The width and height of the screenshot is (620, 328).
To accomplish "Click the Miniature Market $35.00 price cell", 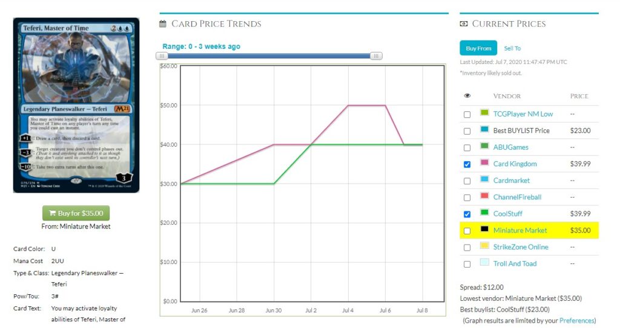I will coord(580,230).
